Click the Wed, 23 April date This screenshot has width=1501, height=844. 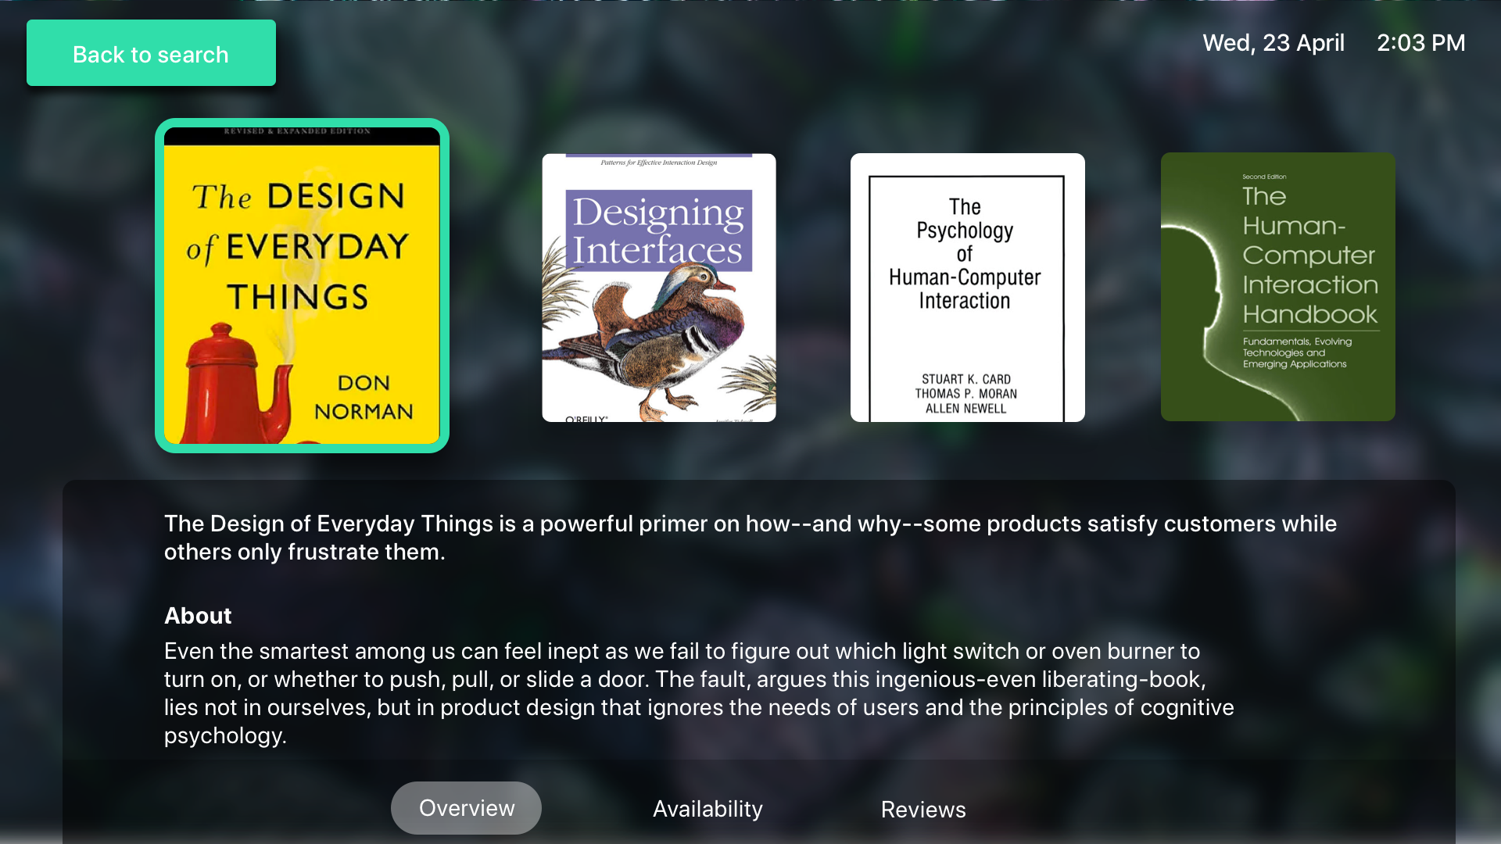(1274, 43)
